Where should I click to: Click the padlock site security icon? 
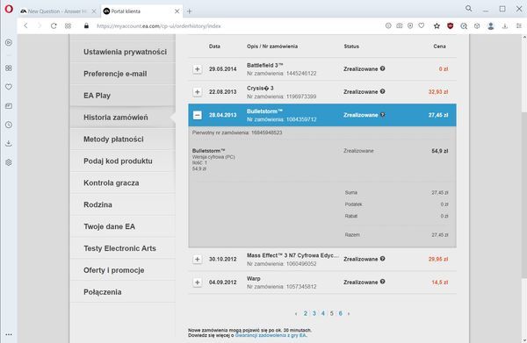(86, 25)
